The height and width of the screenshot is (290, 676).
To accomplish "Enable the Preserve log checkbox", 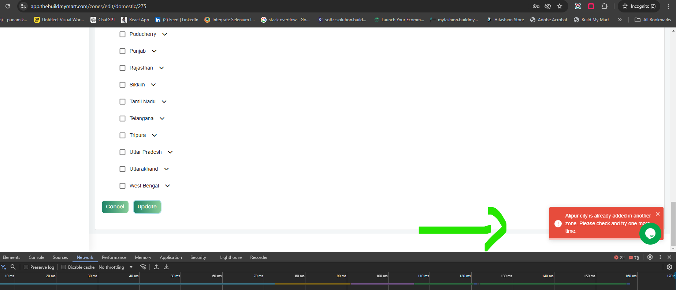I will point(26,267).
